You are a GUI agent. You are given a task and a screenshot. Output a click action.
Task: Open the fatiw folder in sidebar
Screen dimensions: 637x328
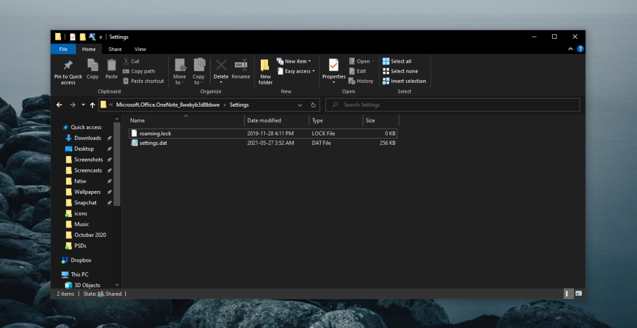80,181
